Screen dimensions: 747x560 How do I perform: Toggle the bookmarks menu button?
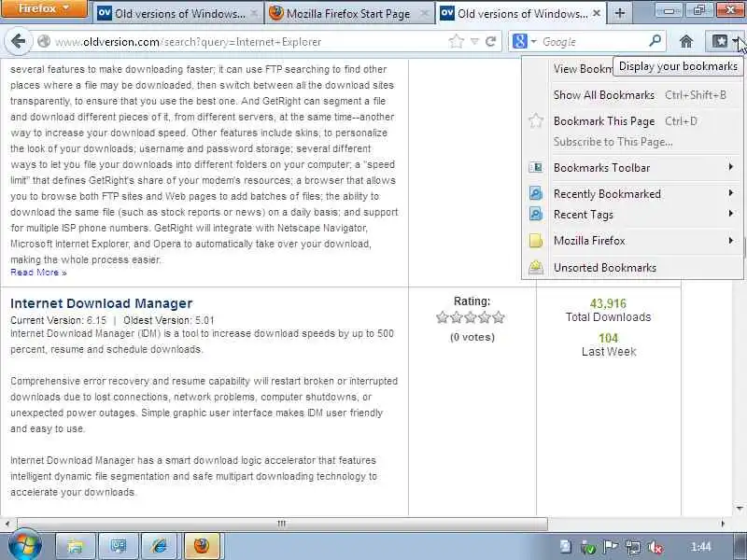click(723, 42)
